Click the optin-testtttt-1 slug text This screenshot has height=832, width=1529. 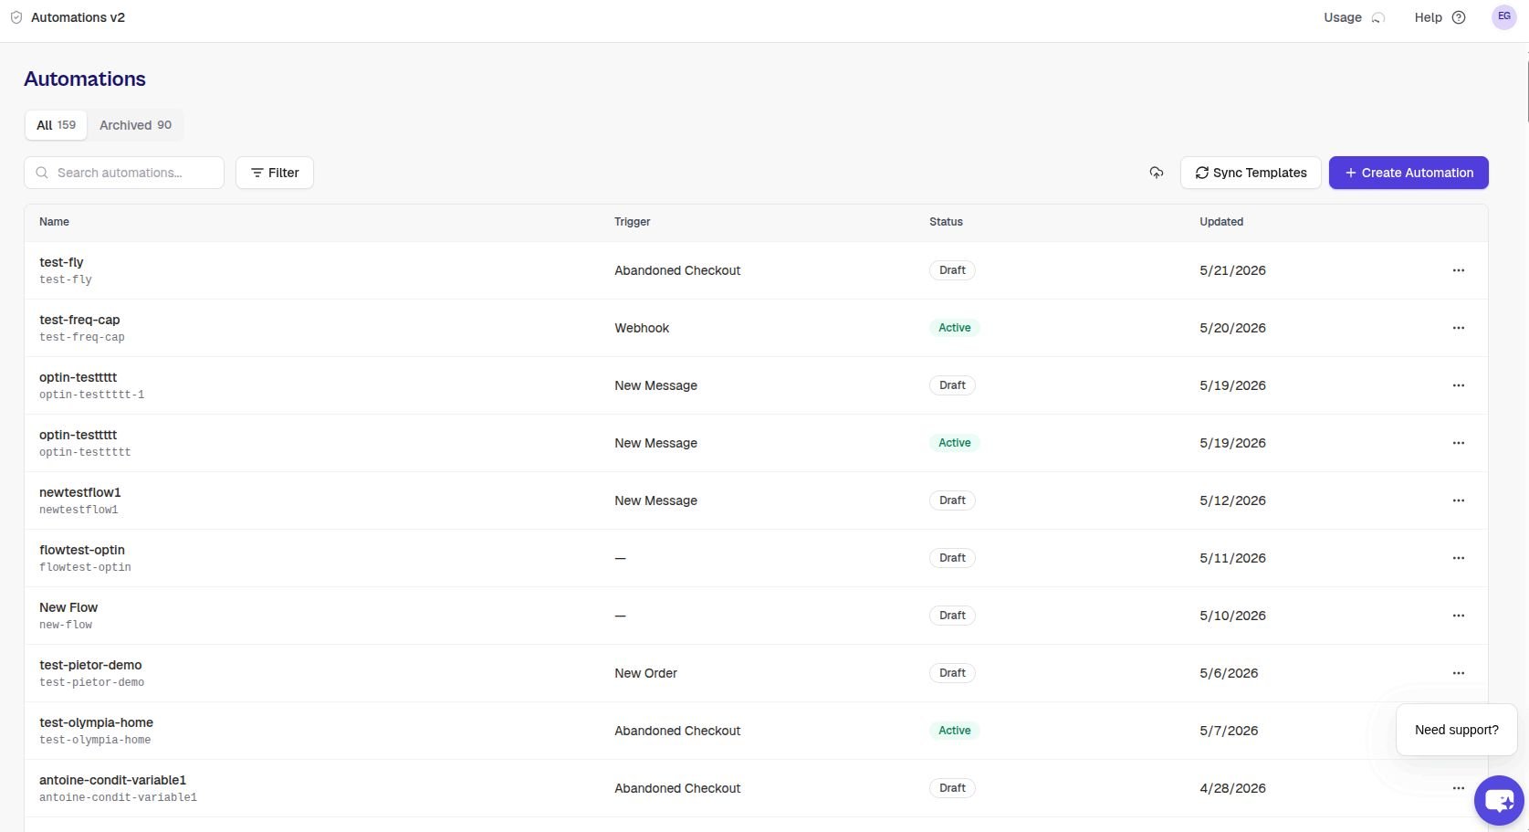pyautogui.click(x=91, y=395)
